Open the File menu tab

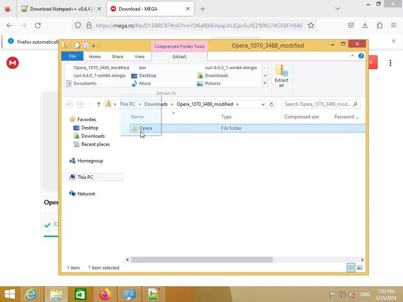[x=72, y=56]
